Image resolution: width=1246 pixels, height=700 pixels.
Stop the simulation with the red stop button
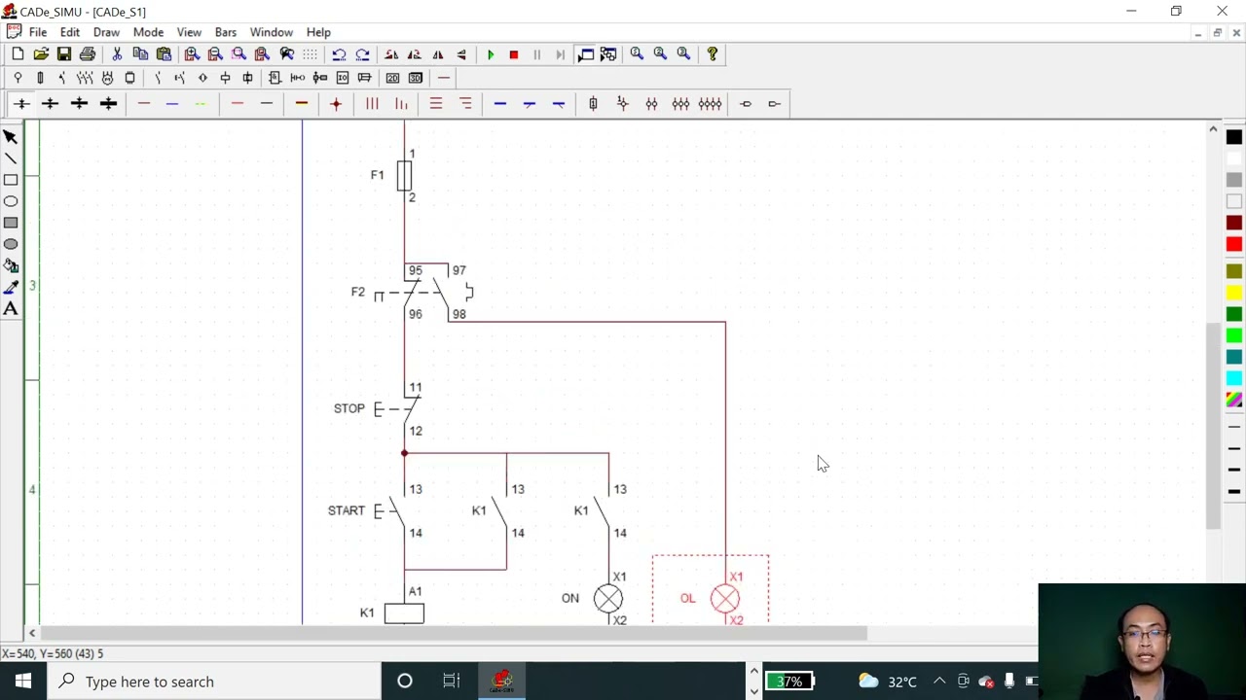(514, 54)
